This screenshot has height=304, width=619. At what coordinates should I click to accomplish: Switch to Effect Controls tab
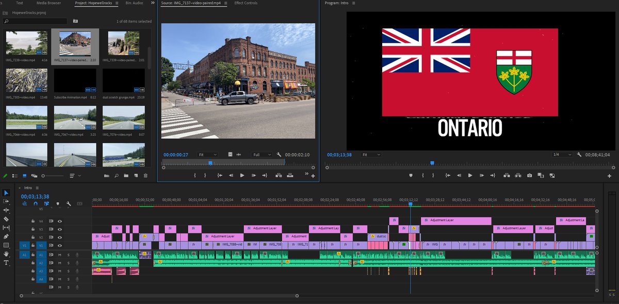tap(246, 3)
